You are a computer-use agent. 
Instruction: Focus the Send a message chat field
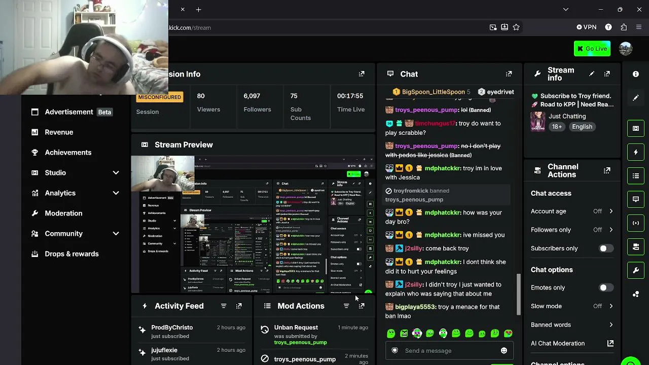click(x=449, y=351)
